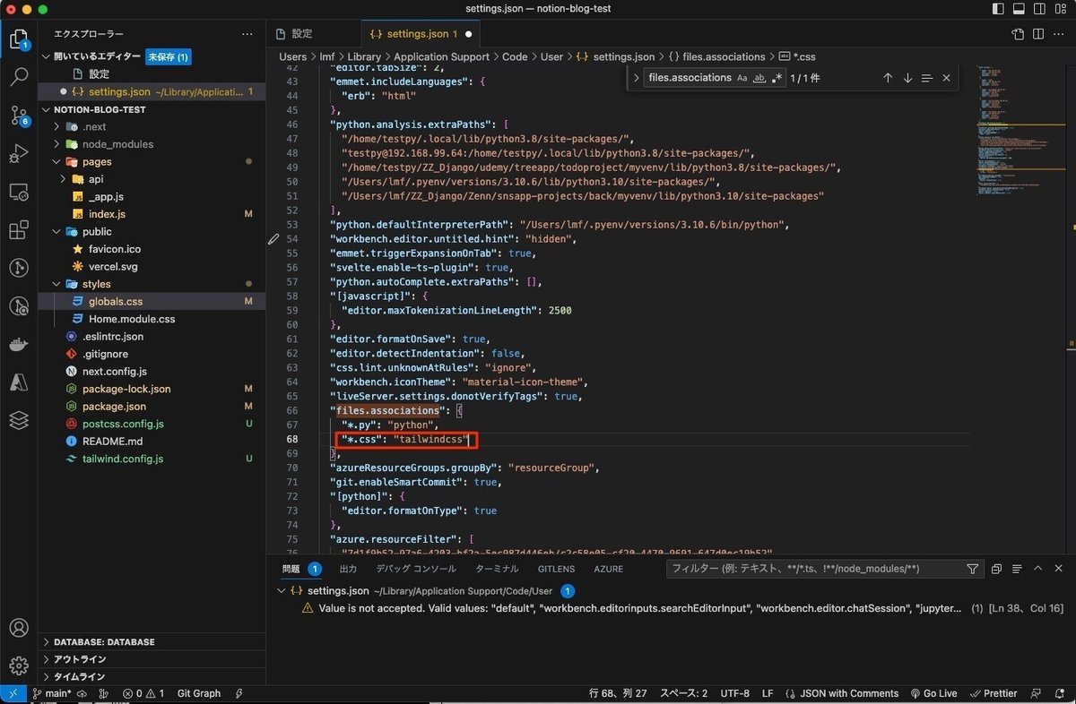The height and width of the screenshot is (704, 1076).
Task: Open the Extensions view
Action: click(19, 230)
